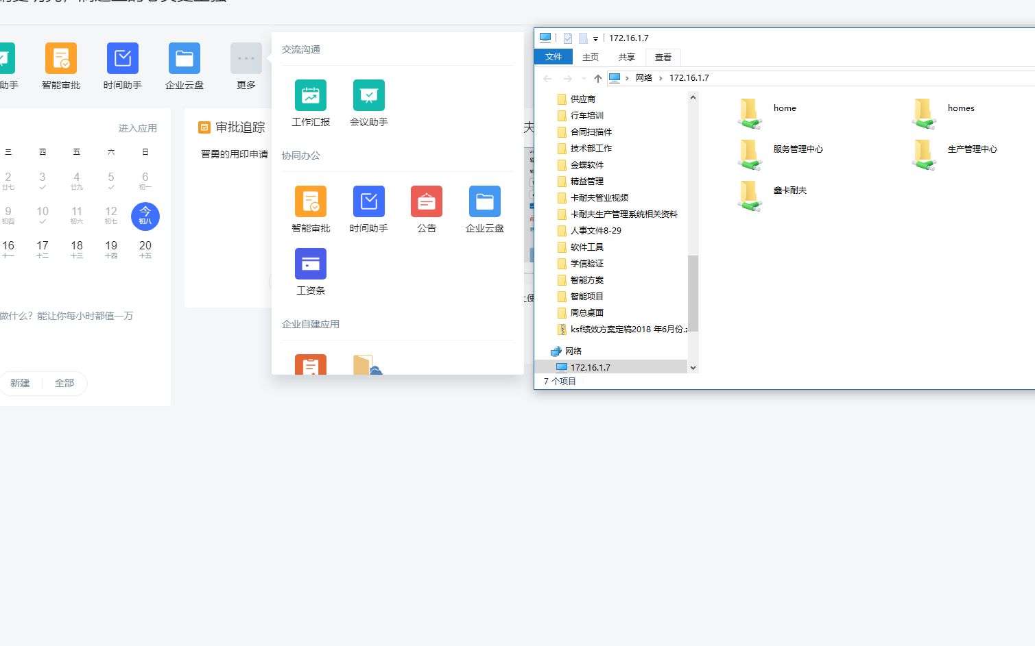
Task: Open the 查看 ribbon tab
Action: pyautogui.click(x=663, y=57)
